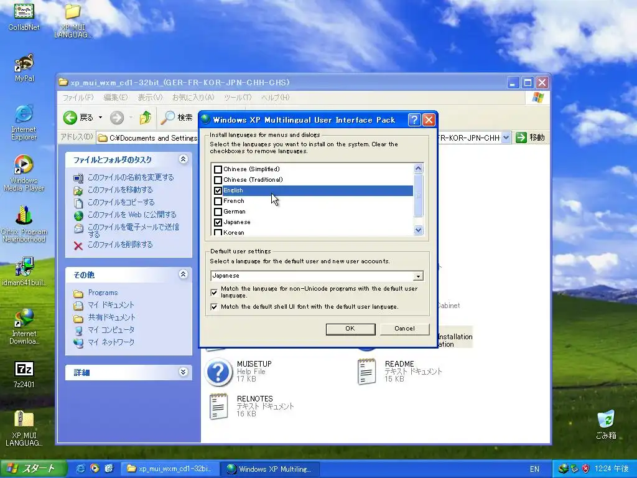Open the default user language dropdown
This screenshot has width=637, height=478.
(418, 276)
